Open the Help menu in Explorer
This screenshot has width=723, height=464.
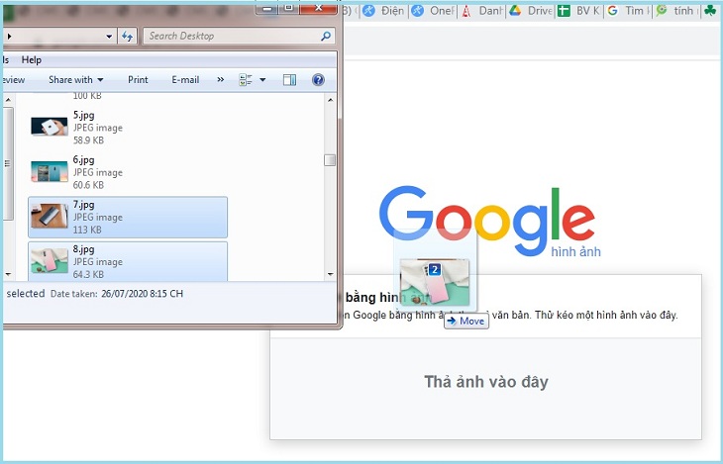point(32,60)
